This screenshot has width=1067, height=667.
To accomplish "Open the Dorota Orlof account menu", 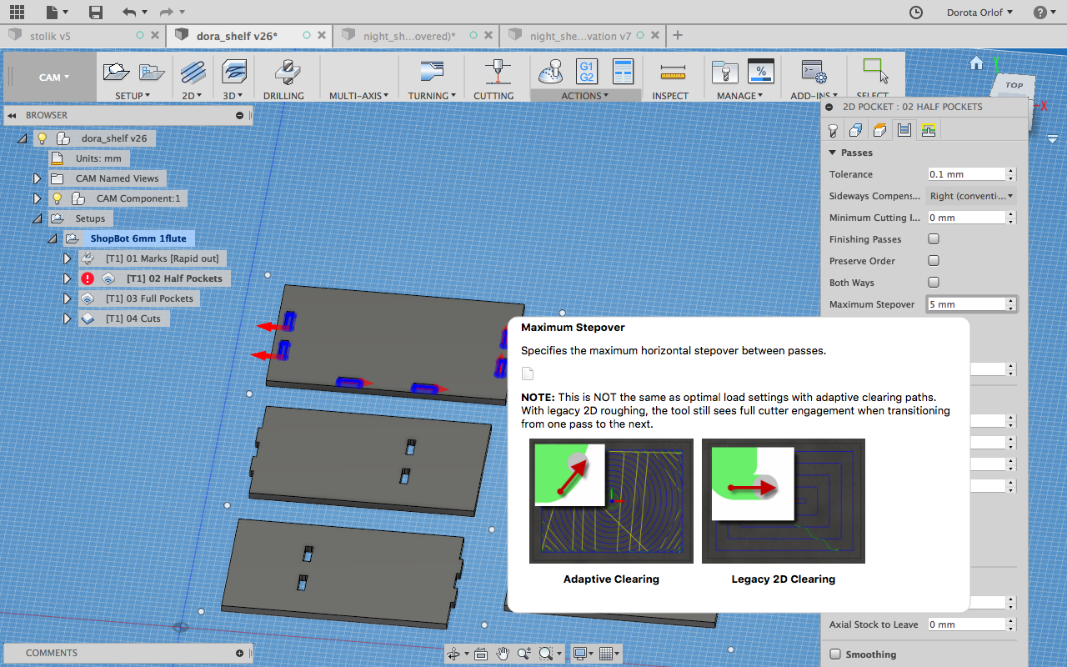I will tap(979, 13).
